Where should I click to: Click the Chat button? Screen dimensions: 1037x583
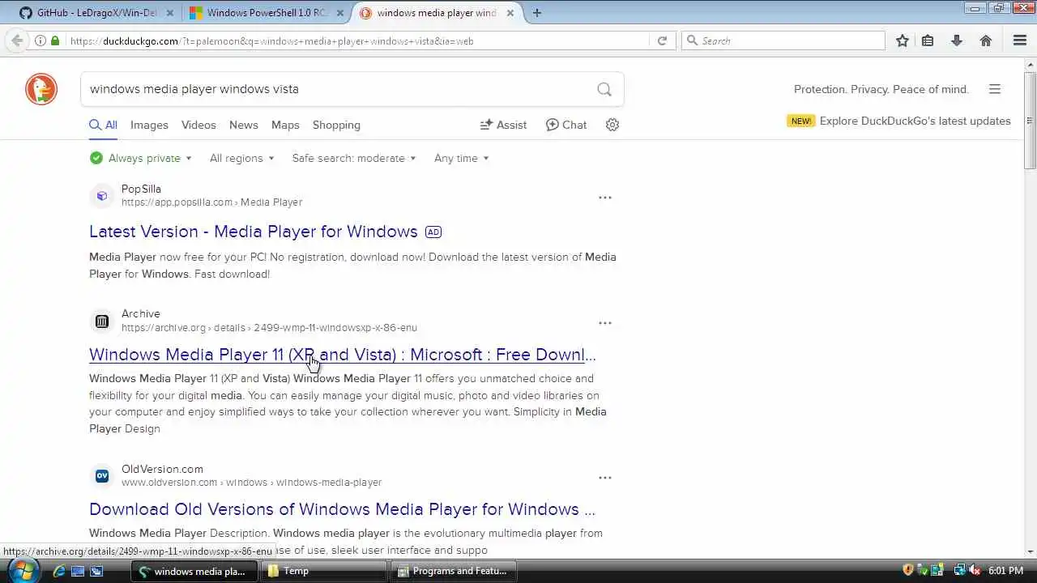click(566, 125)
